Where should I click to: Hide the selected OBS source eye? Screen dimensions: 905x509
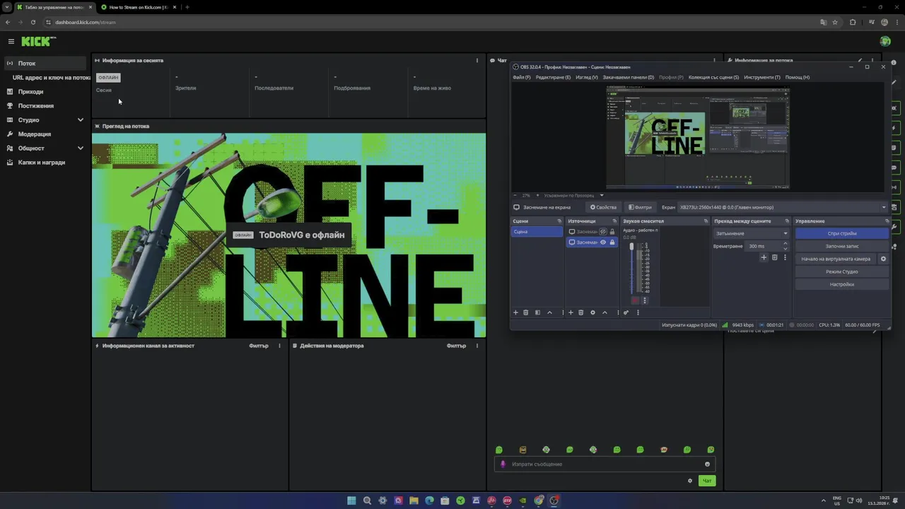[x=603, y=242]
